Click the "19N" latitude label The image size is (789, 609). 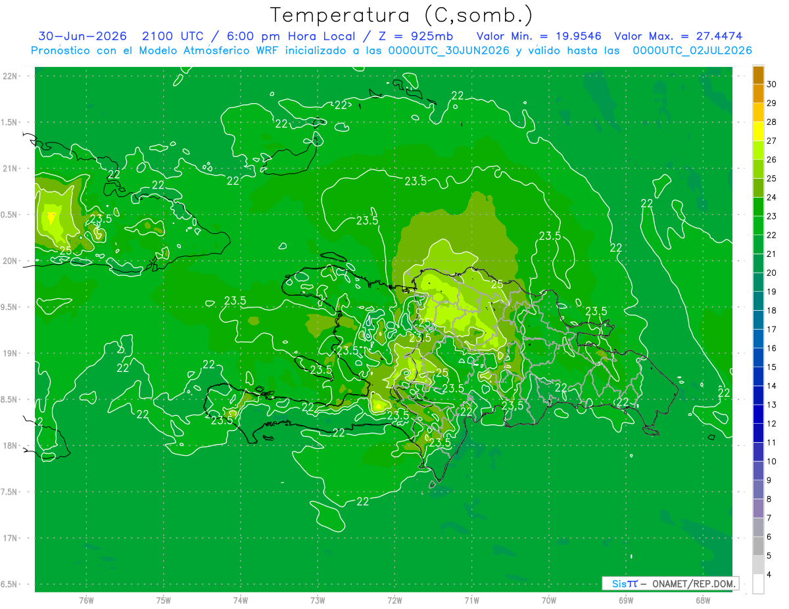point(11,353)
